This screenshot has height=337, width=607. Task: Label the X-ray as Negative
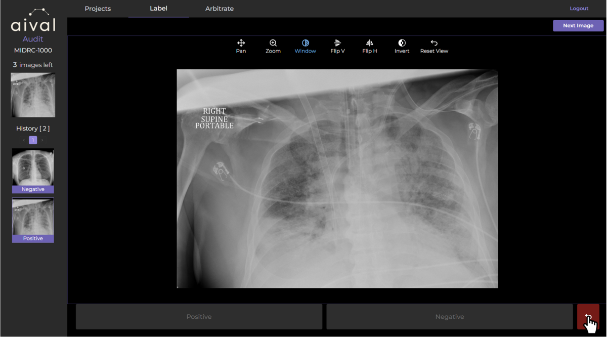pyautogui.click(x=450, y=316)
